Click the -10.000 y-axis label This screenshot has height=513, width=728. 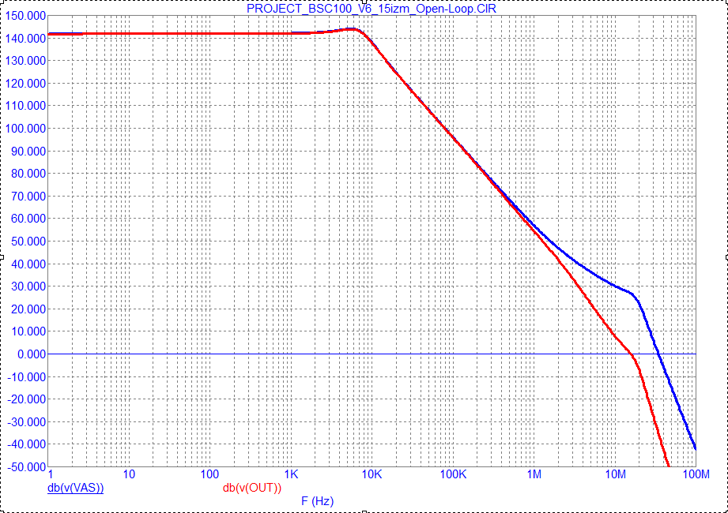click(26, 377)
